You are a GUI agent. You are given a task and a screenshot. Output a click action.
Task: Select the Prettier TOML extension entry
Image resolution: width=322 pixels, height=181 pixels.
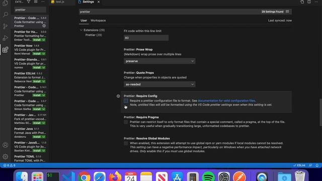30,158
